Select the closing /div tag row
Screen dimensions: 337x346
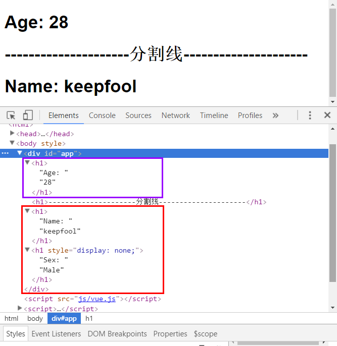point(36,289)
